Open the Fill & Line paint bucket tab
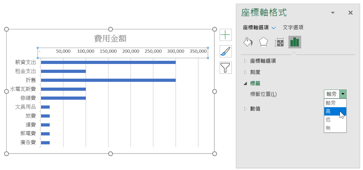 (248, 42)
